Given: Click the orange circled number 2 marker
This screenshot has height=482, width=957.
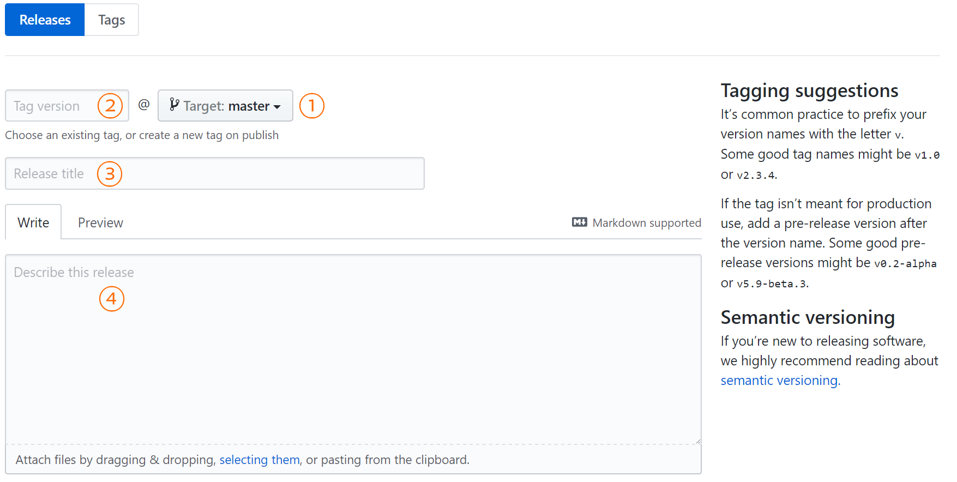Looking at the screenshot, I should 110,106.
